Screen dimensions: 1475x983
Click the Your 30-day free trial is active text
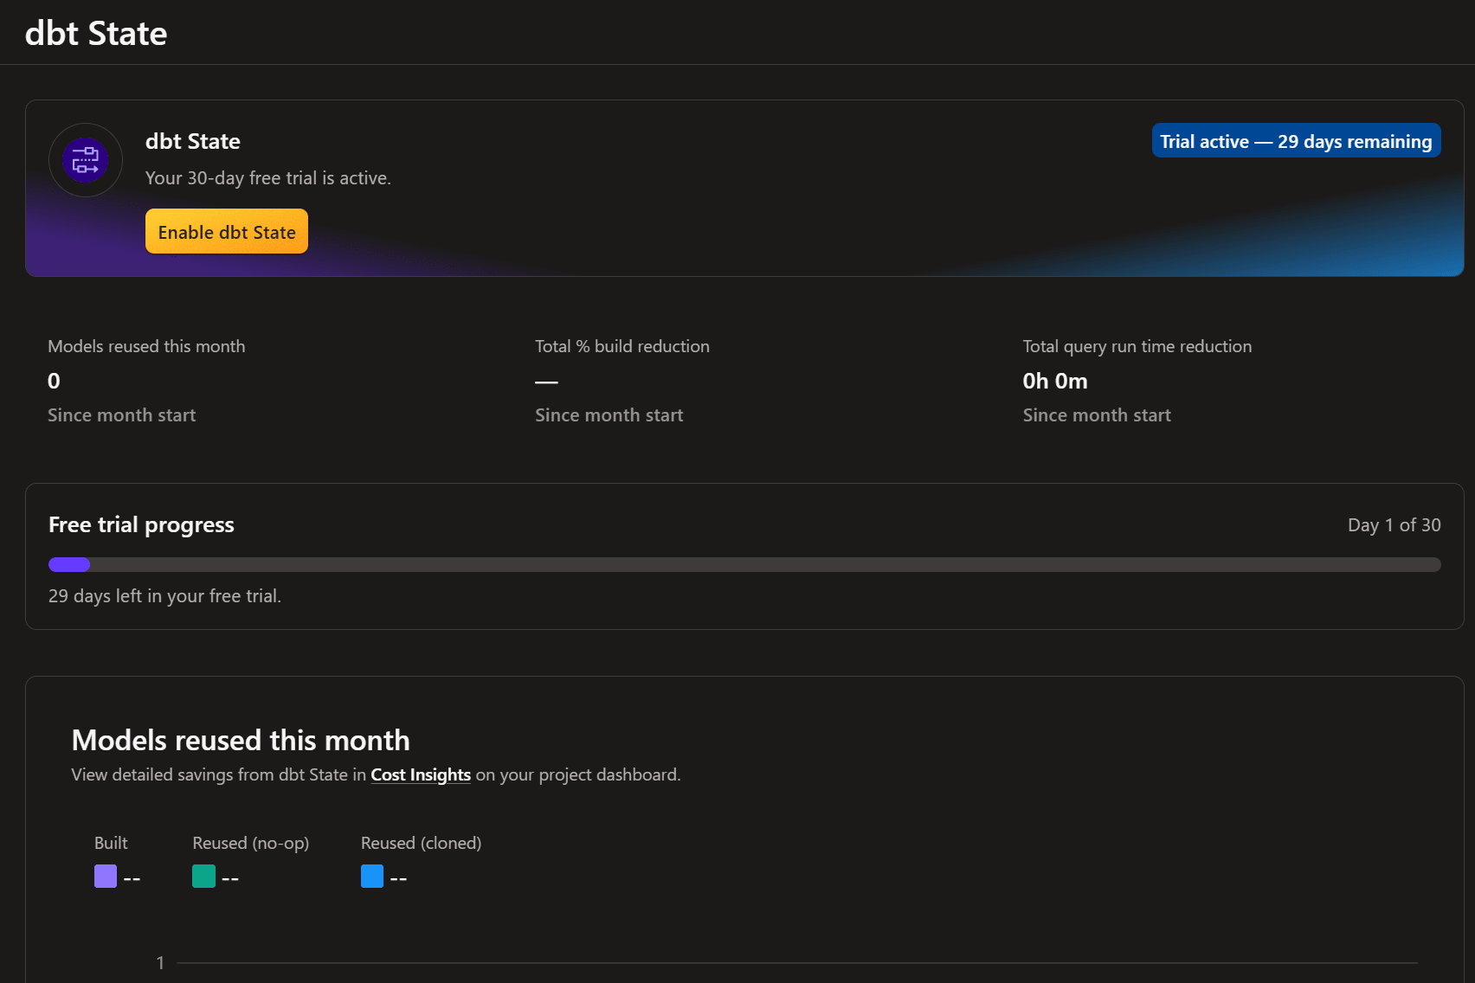268,178
